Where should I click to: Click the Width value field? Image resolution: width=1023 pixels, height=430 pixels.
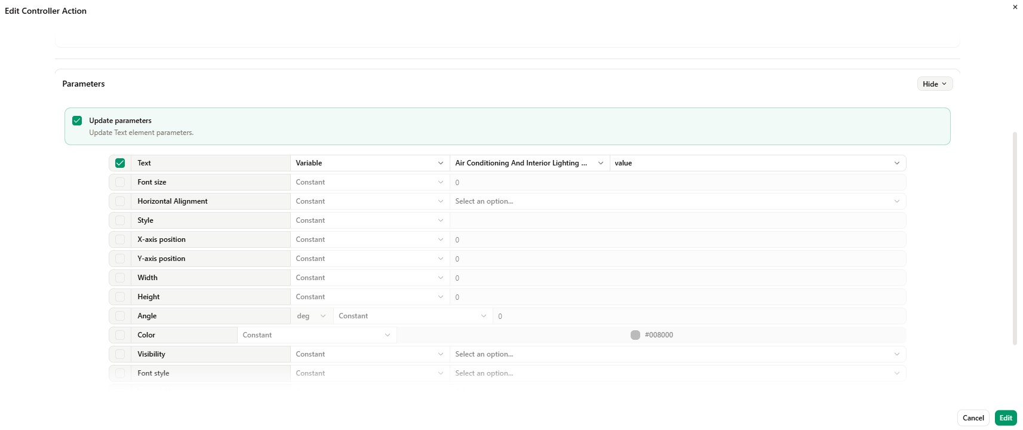(x=678, y=278)
